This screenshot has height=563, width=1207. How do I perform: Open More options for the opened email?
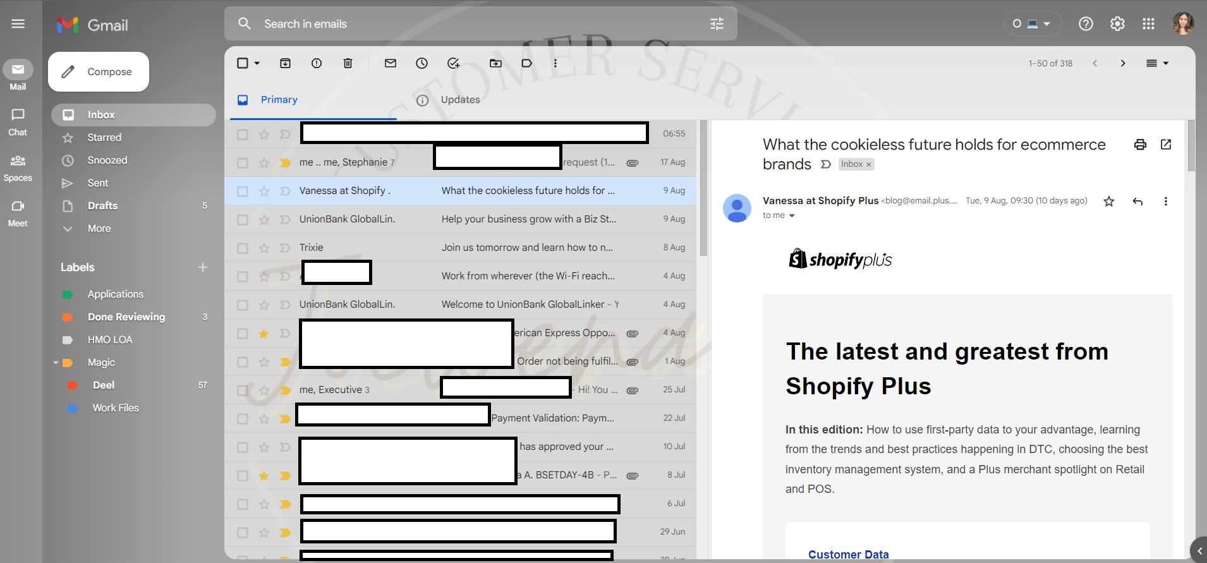(x=1166, y=202)
